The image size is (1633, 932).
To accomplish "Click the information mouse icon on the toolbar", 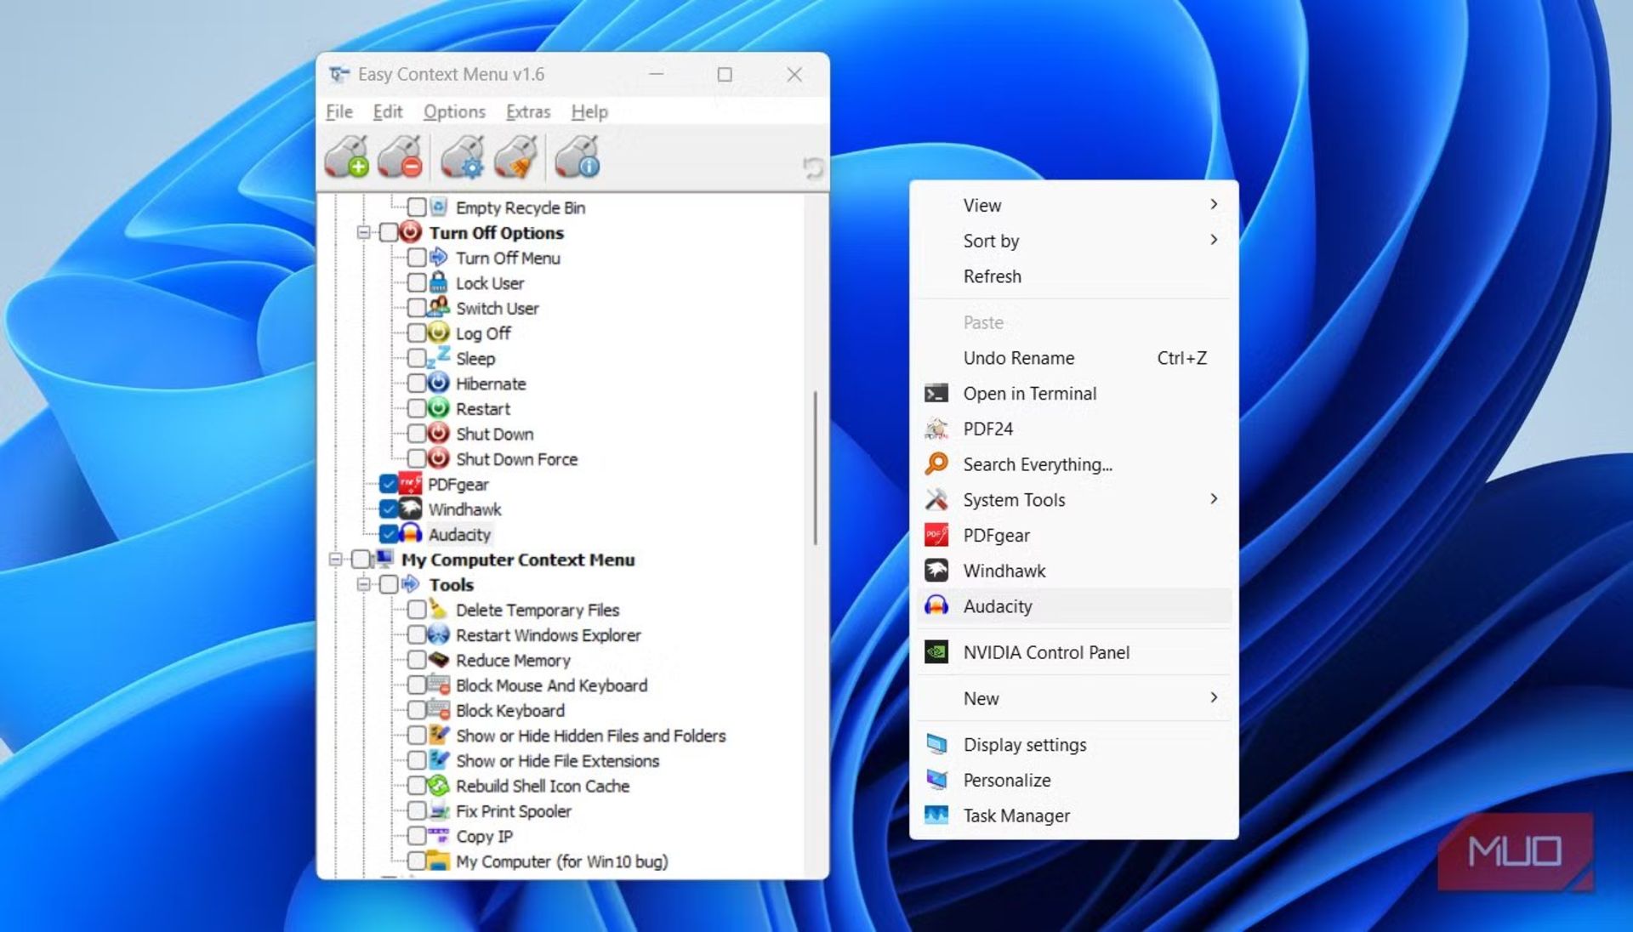I will tap(577, 157).
